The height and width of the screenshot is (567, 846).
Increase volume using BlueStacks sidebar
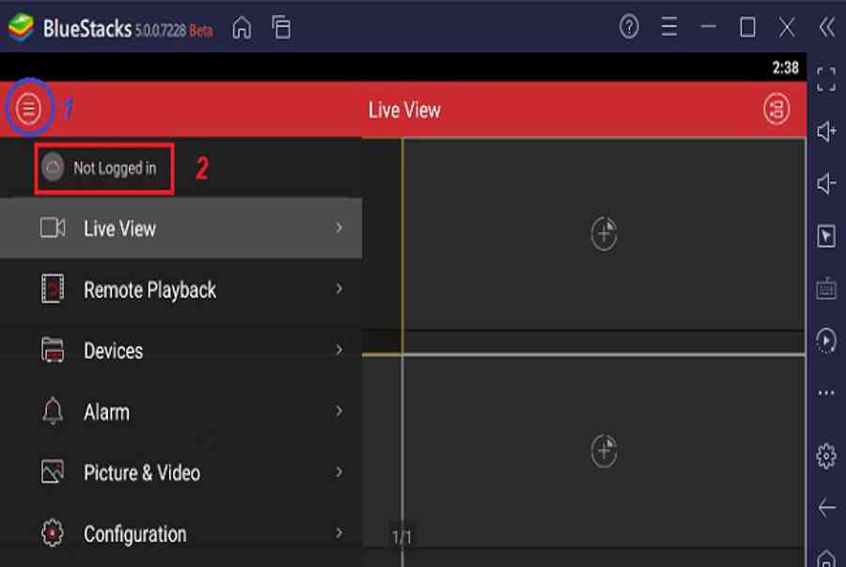pos(826,132)
